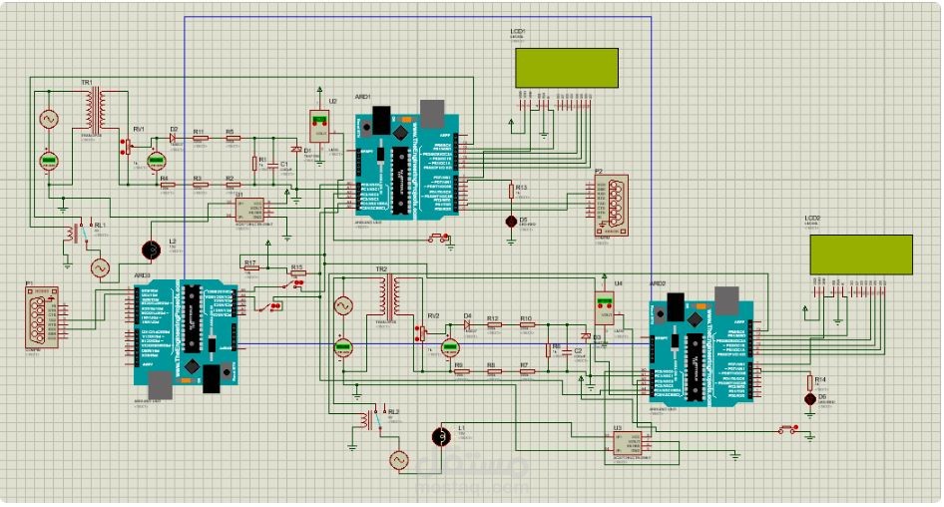
Task: Select serial connector P2
Action: click(611, 205)
